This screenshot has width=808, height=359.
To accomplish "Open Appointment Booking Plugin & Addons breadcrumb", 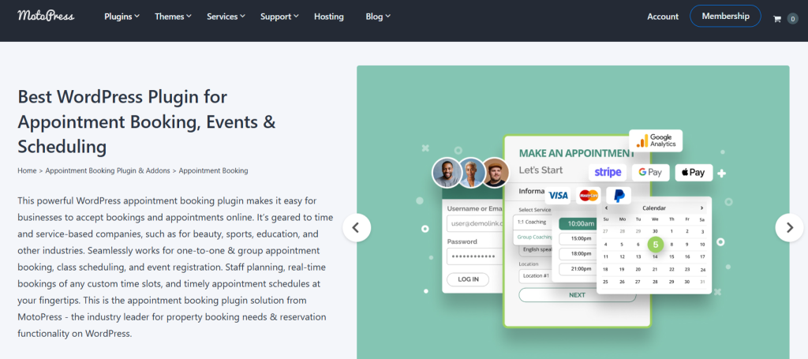I will [108, 170].
